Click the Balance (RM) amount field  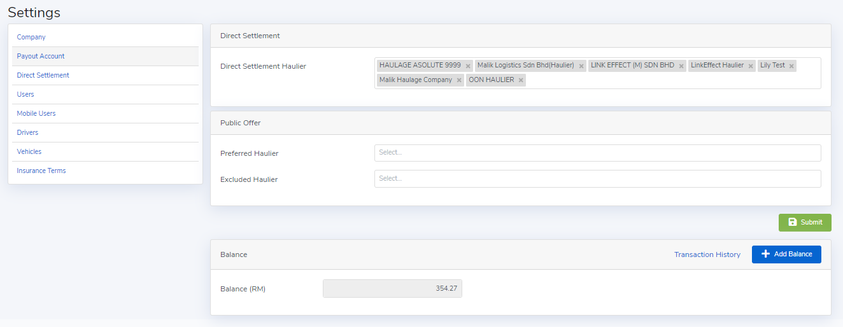392,289
